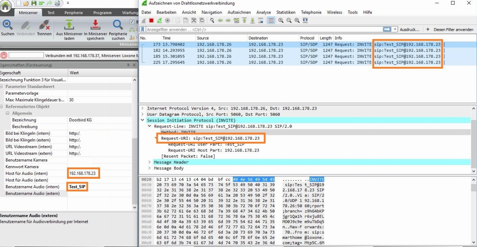Click the Anzeigefilter input field
Viewport: 477px width, 247px height.
click(262, 30)
